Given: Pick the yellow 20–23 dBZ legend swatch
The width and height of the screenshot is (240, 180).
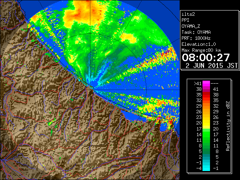Looking at the screenshot, I should pos(206,123).
